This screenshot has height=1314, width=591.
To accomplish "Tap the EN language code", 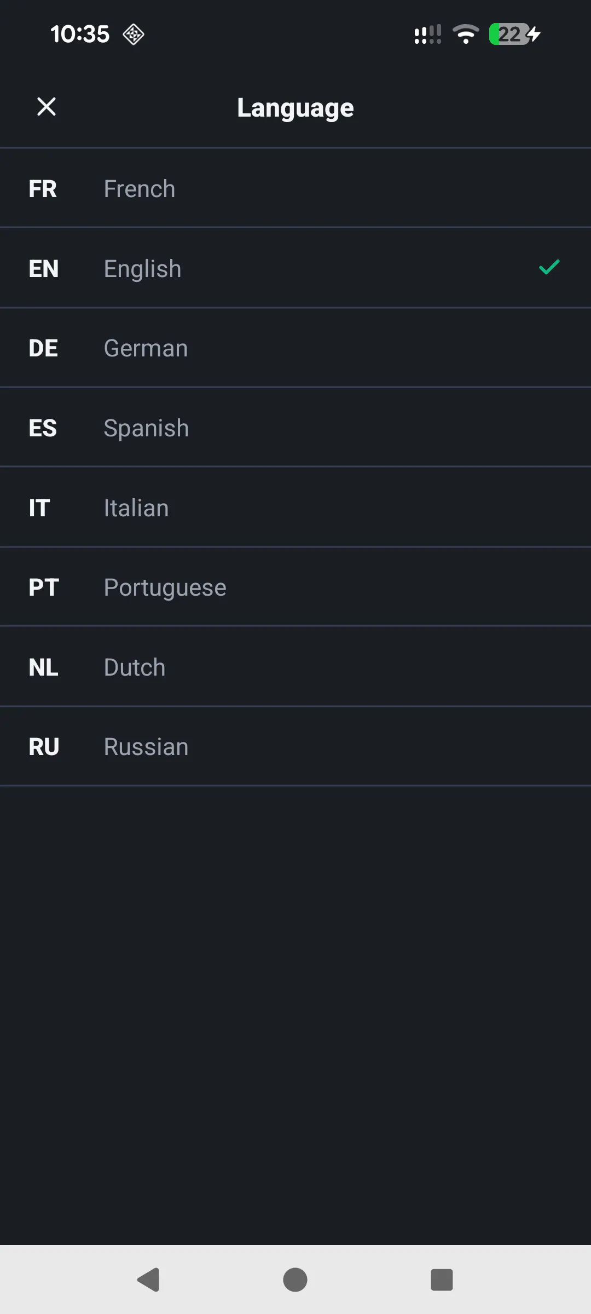I will click(x=43, y=269).
